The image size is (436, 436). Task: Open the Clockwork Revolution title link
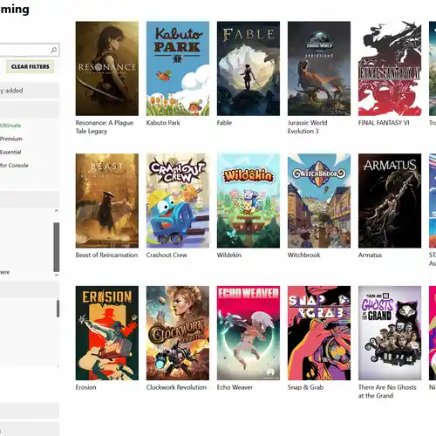coord(176,387)
